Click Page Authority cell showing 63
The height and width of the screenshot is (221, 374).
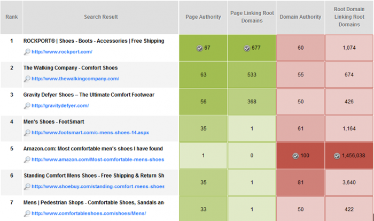click(x=203, y=75)
